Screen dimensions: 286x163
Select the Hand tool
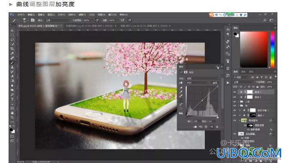click(x=12, y=113)
